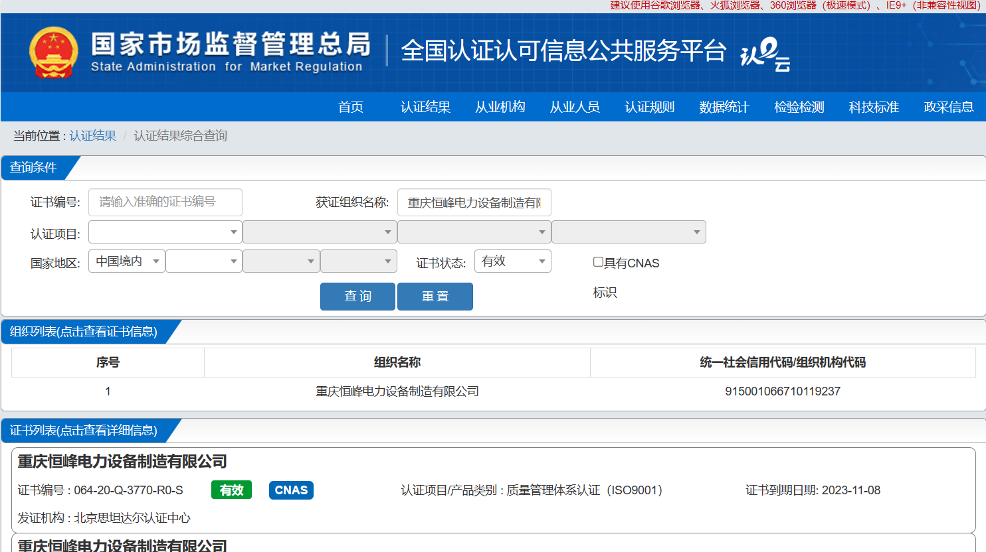
Task: Open 政采信息 navigation menu
Action: 949,107
